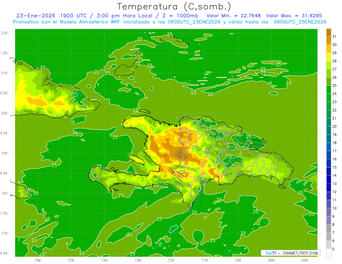The image size is (342, 264).
Task: Click the dark blue swatch between 12 and 13
Action: pyautogui.click(x=329, y=188)
